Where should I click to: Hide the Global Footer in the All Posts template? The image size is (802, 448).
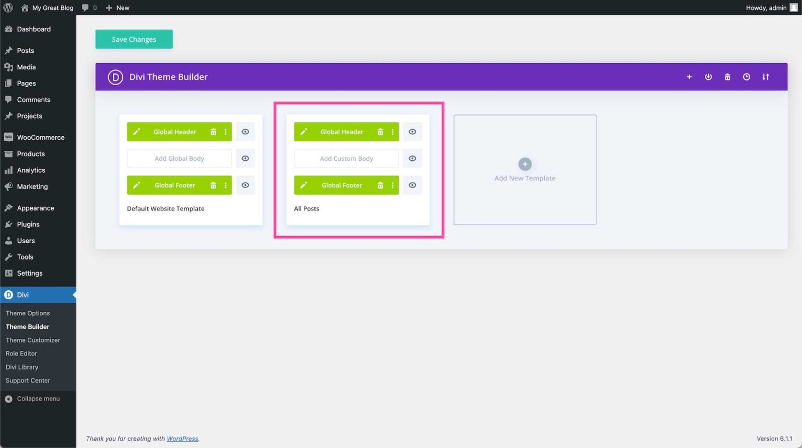412,185
